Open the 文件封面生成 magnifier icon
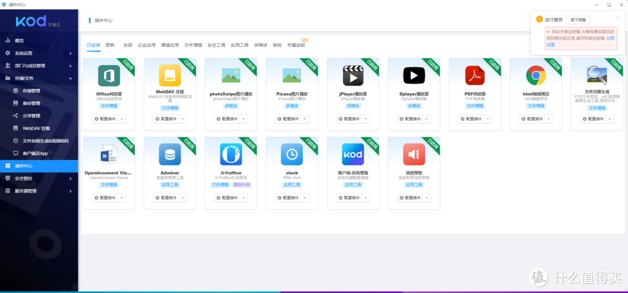 point(597,75)
